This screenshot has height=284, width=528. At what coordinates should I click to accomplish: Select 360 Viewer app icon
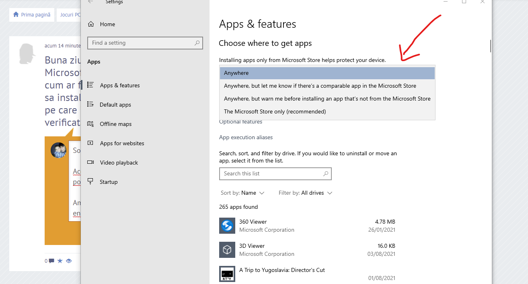[227, 226]
